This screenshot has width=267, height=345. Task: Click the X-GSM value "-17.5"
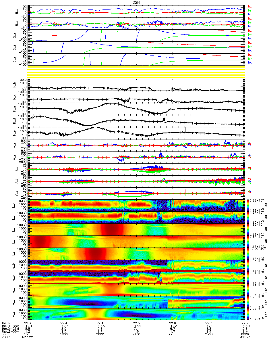coord(100,327)
